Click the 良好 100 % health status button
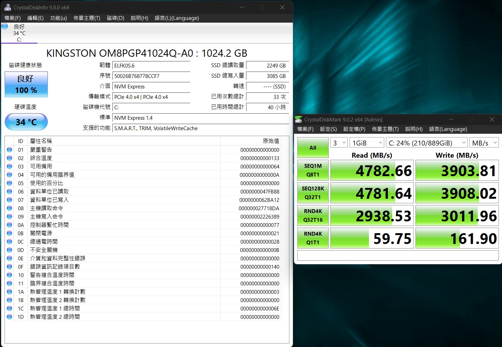Image resolution: width=502 pixels, height=347 pixels. click(x=26, y=85)
